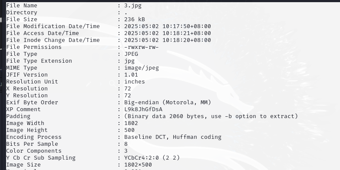Viewport: 340px width, 170px height.
Task: Click the Resolution Unit value inches
Action: pyautogui.click(x=135, y=82)
